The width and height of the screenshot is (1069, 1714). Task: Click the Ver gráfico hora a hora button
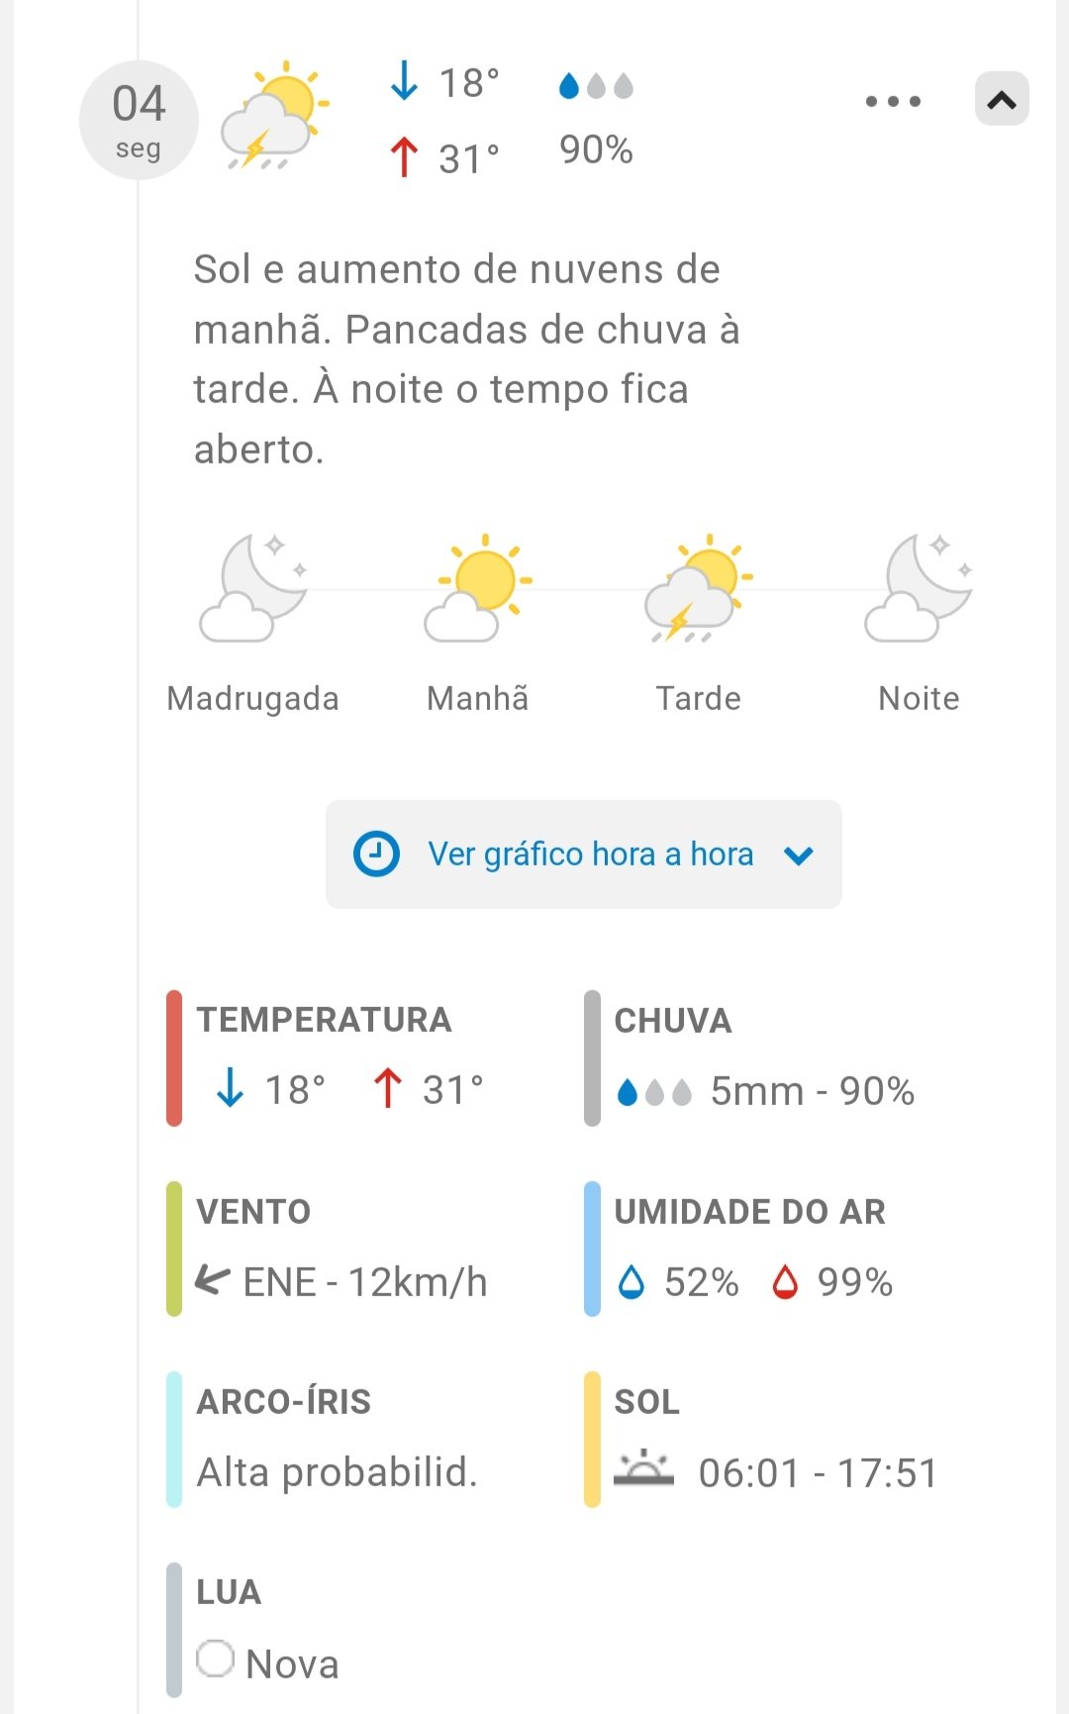tap(584, 854)
